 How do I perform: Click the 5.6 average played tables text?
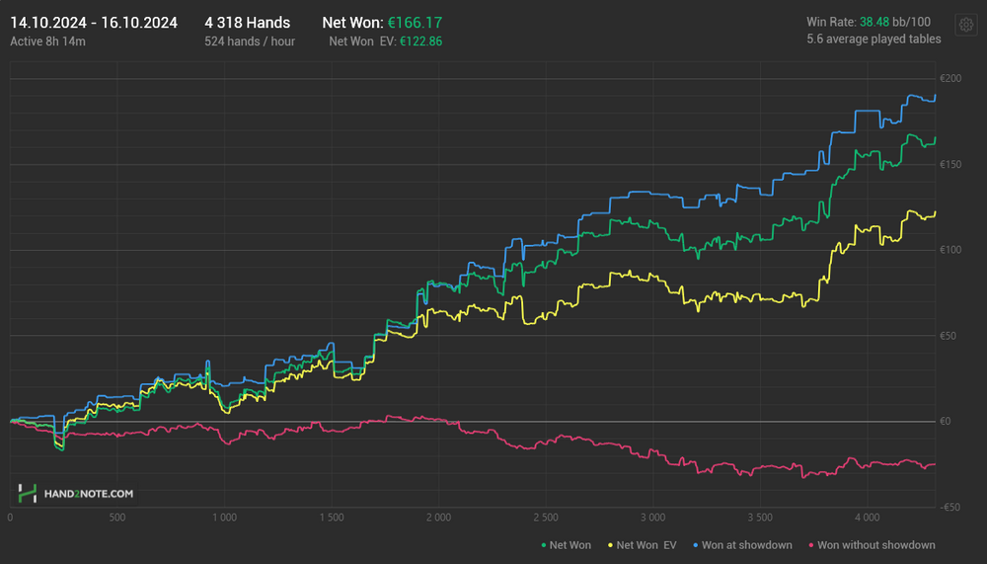click(x=873, y=40)
